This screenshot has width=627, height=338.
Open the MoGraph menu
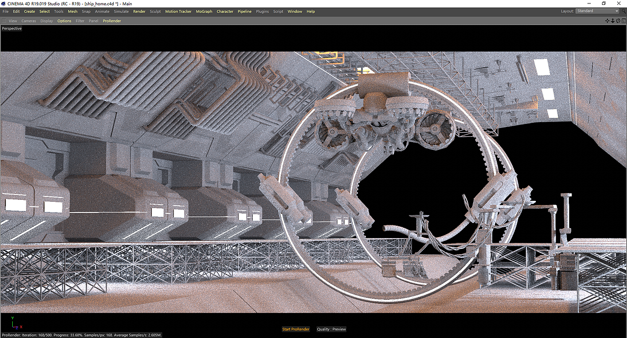(x=204, y=11)
